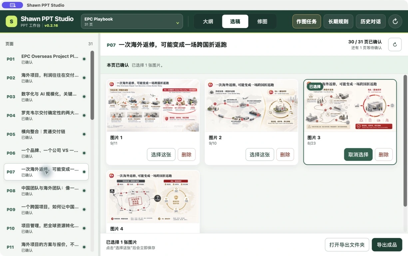Click 导出成品 export button
408x256 pixels.
click(x=387, y=245)
